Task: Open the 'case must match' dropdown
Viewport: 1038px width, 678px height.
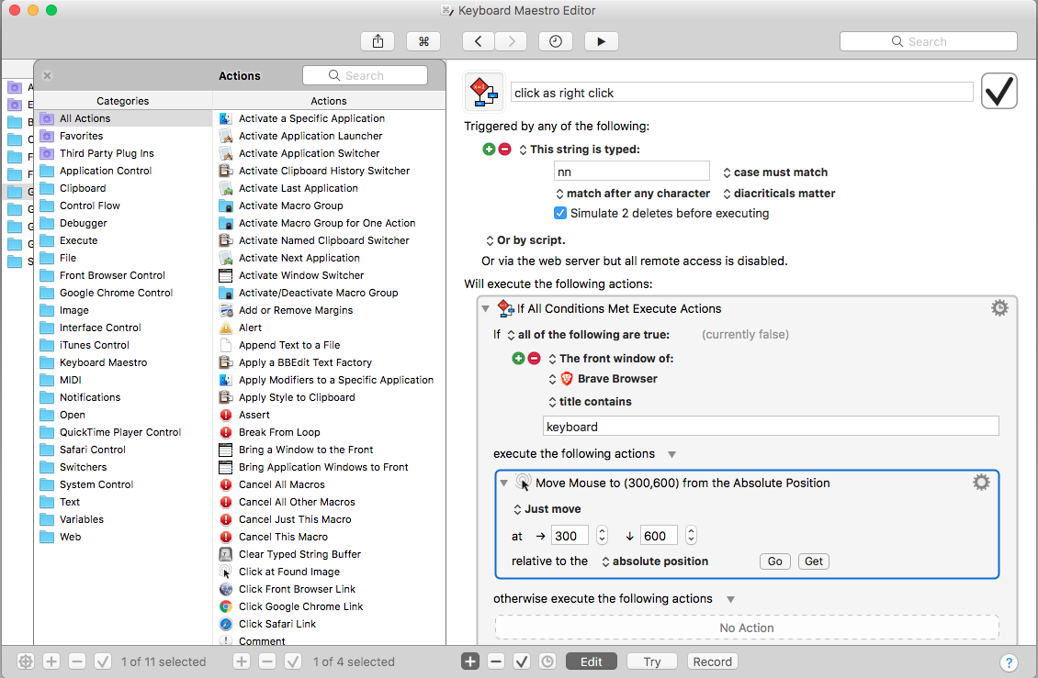Action: point(775,172)
